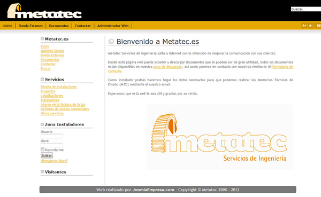
Task: Click Inicio link in Metatec.es sidebar
Action: point(45,46)
